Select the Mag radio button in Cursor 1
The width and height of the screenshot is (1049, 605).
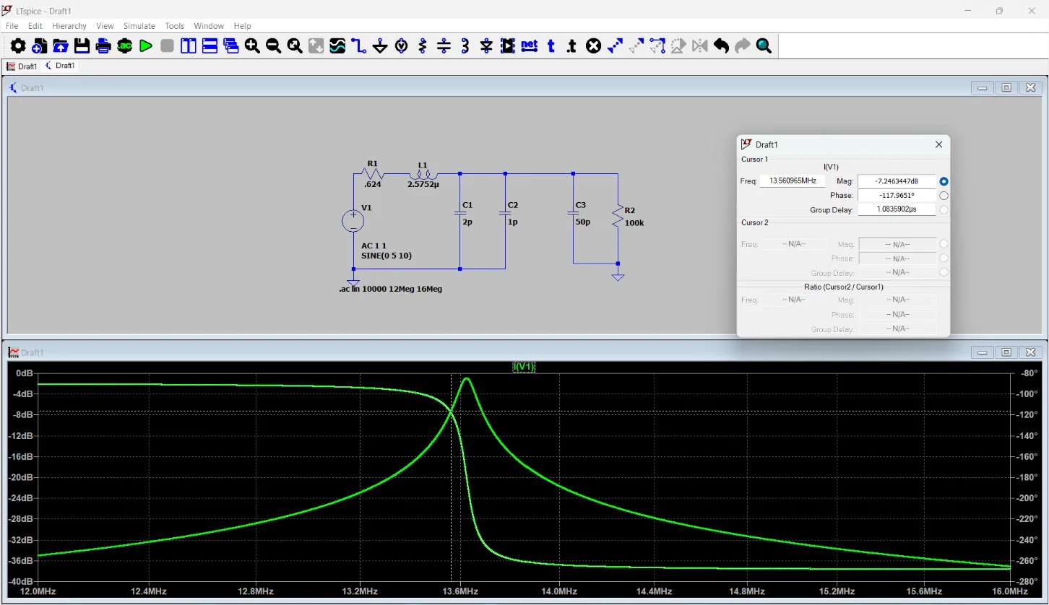(944, 181)
